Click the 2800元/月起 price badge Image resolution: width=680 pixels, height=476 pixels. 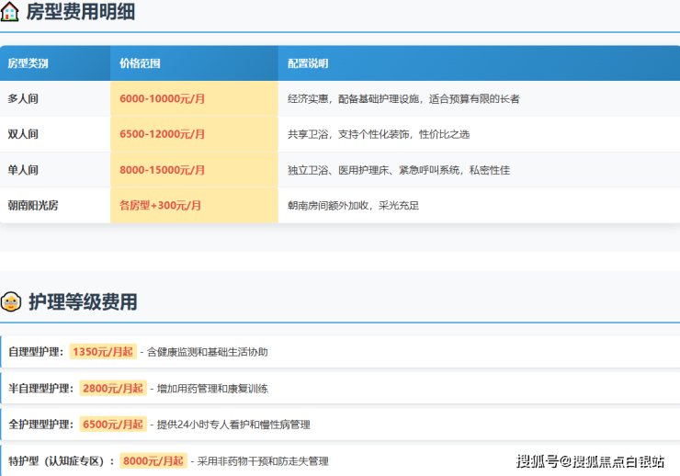[113, 388]
